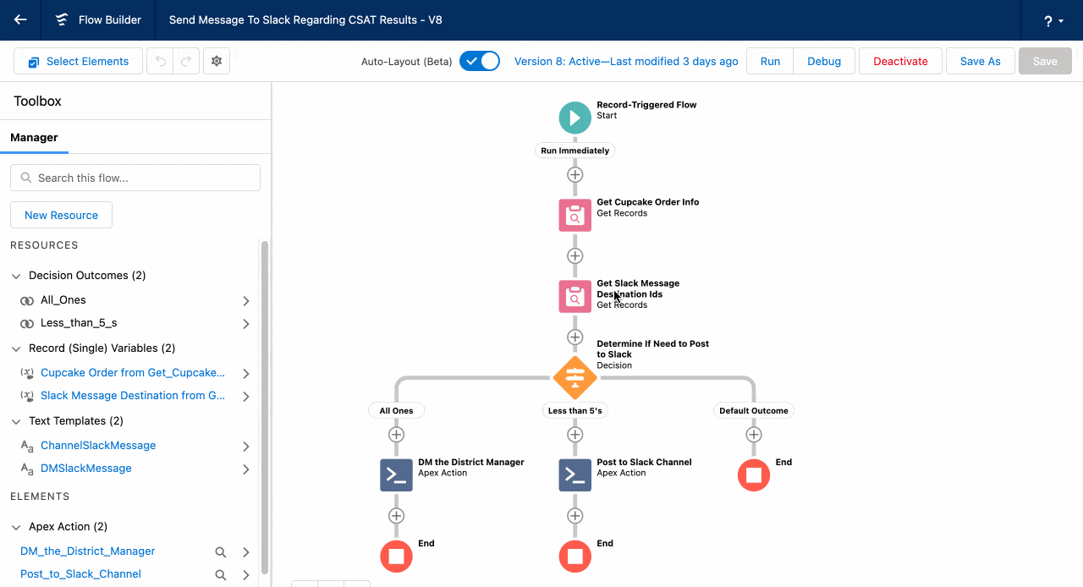This screenshot has width=1083, height=587.
Task: Open the Cupcake Order record variable link
Action: [133, 373]
